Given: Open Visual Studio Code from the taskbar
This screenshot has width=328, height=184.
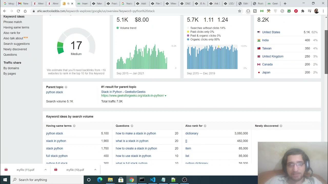Looking at the screenshot, I should point(152,180).
